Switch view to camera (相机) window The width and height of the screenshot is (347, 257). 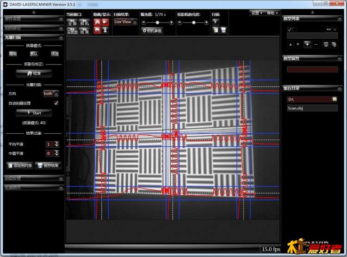[x=84, y=23]
